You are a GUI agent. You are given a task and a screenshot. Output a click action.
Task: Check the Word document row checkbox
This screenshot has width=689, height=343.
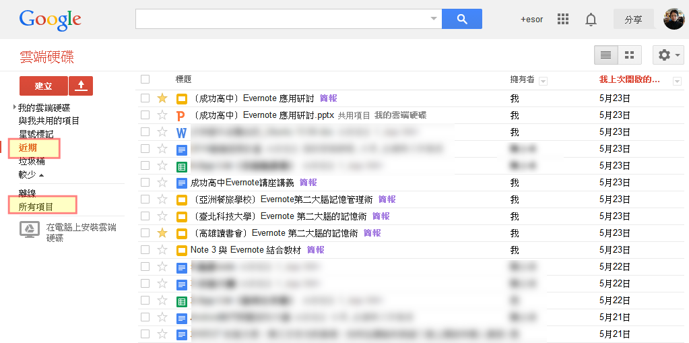point(145,131)
